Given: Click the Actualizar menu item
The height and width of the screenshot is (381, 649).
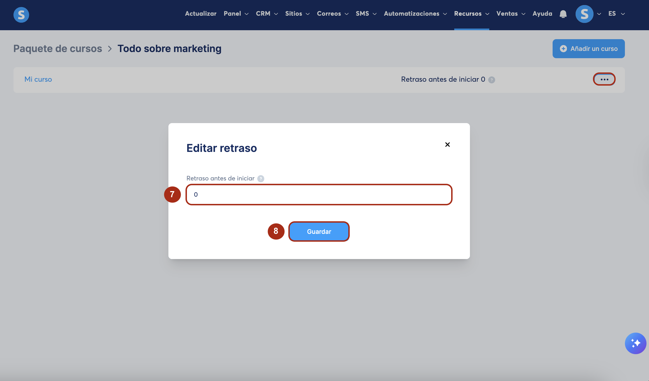Looking at the screenshot, I should 201,14.
